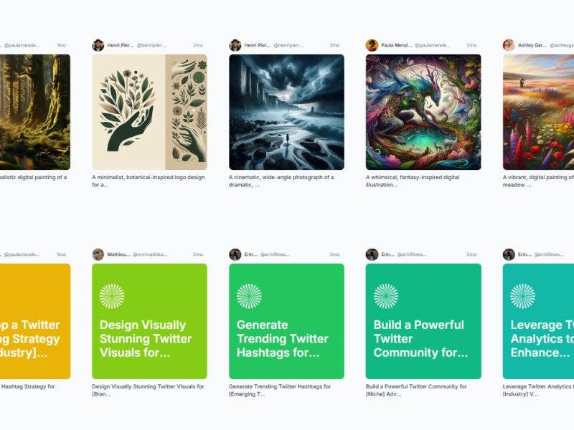Screen dimensions: 574x430
Task: Click Erin's avatar above Trending Hashtags card
Action: point(235,254)
